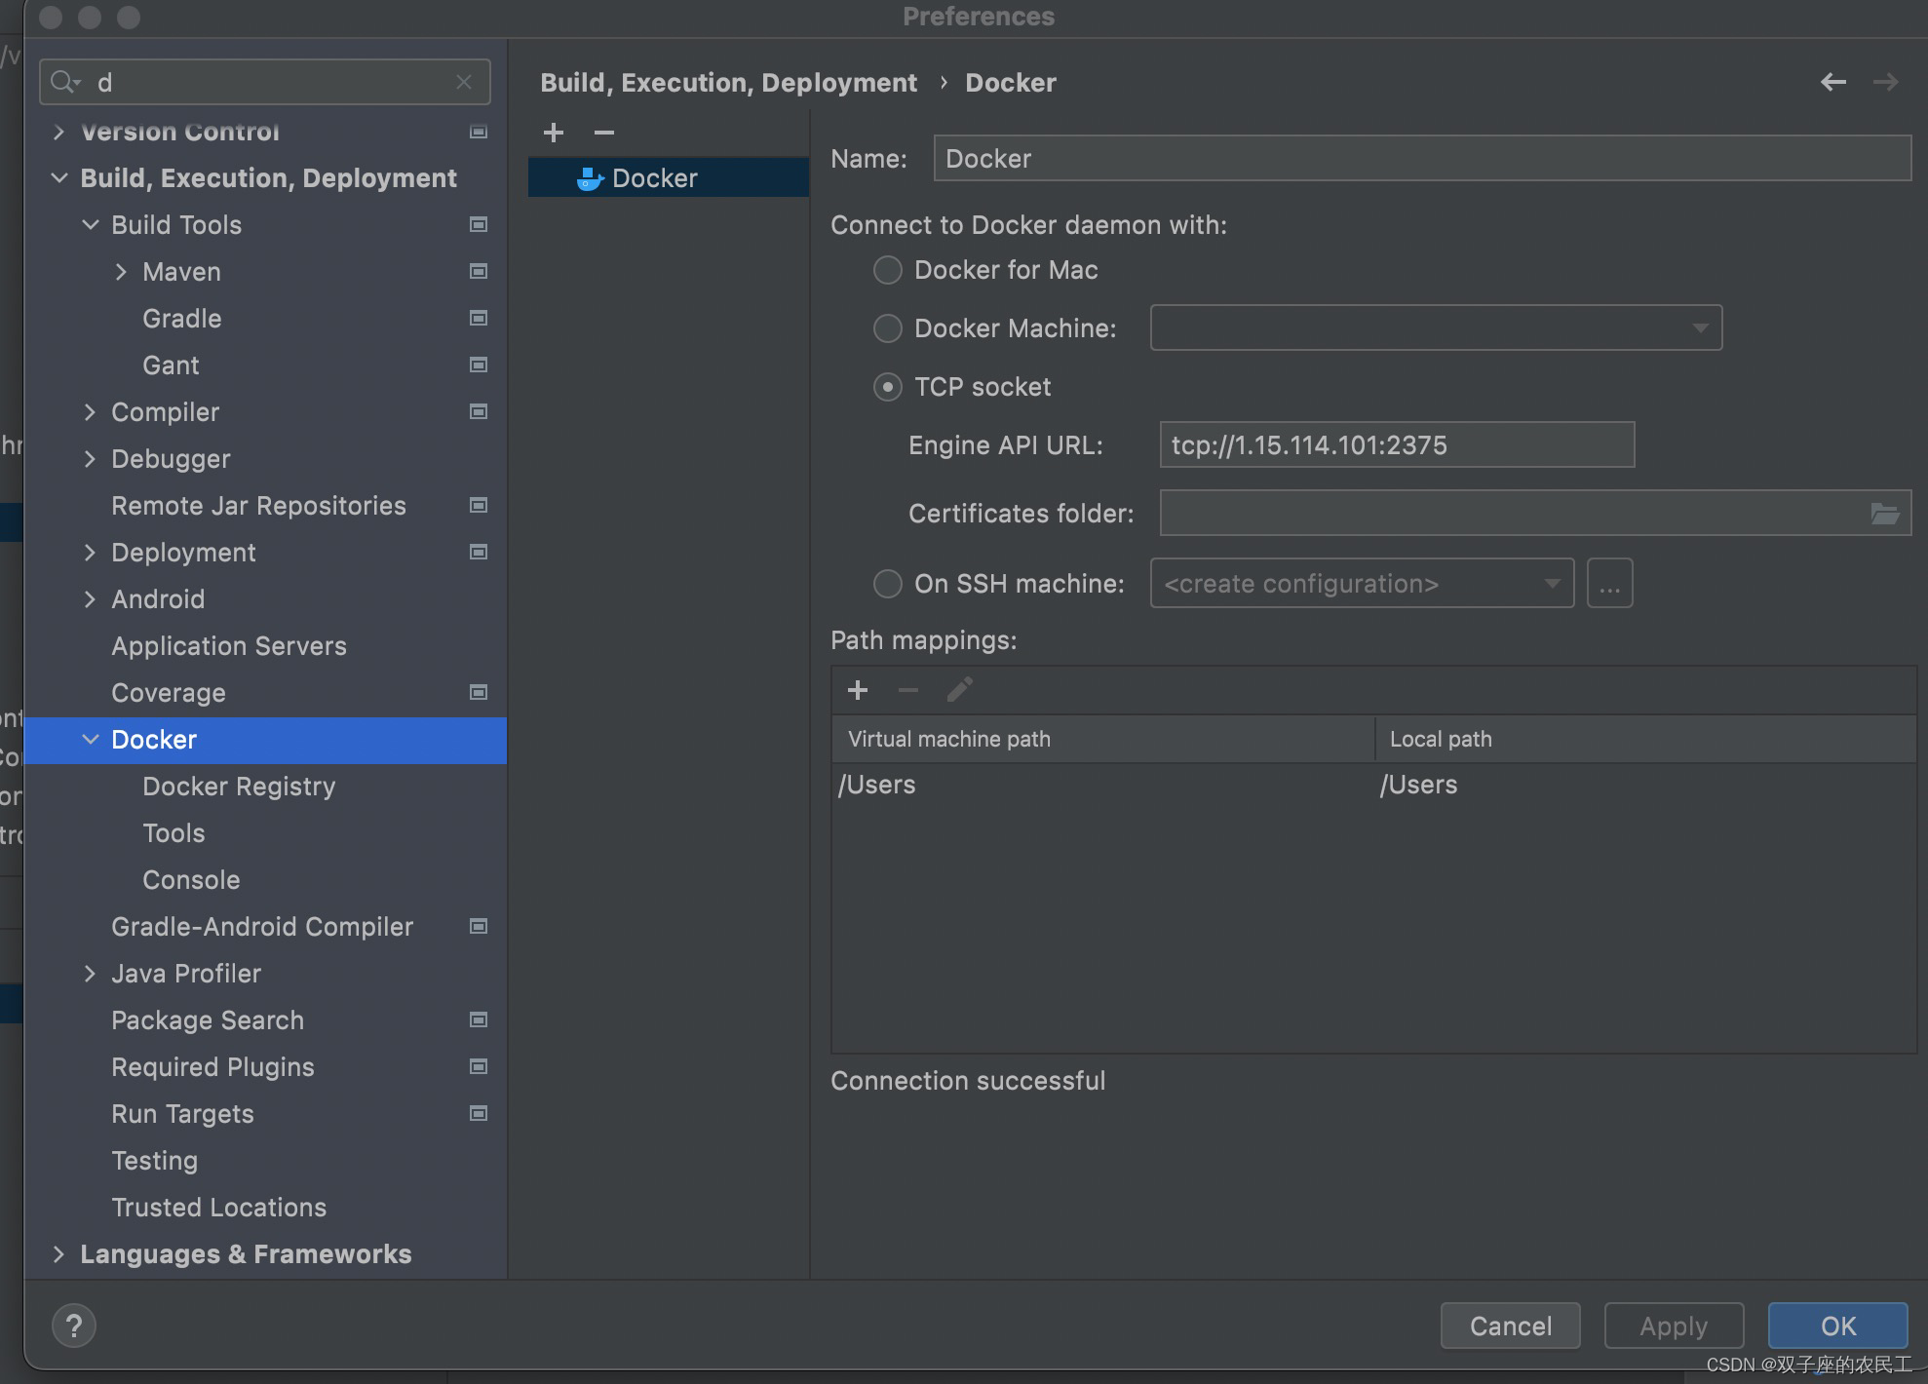The height and width of the screenshot is (1384, 1928).
Task: Add a new Docker configuration with plus
Action: [554, 133]
